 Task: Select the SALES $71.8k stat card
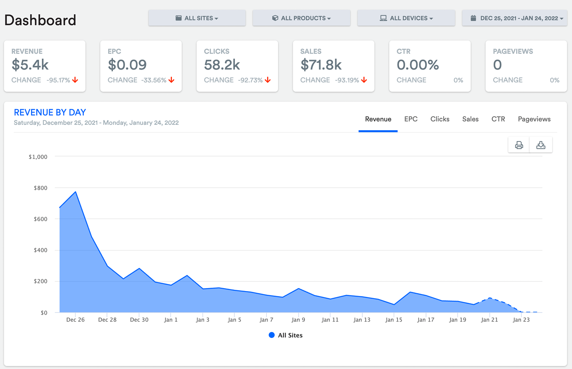pyautogui.click(x=333, y=66)
